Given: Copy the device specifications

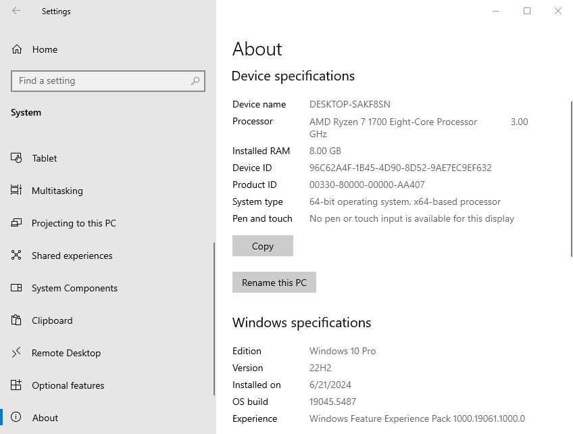Looking at the screenshot, I should 262,246.
